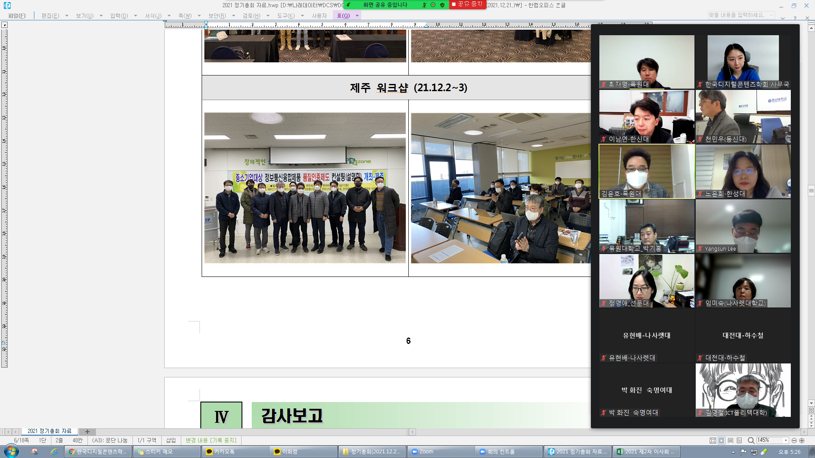This screenshot has width=815, height=458.
Task: Expand the 서식(J) menu arrow
Action: pyautogui.click(x=169, y=16)
